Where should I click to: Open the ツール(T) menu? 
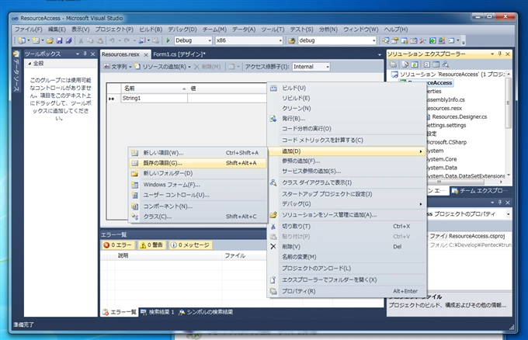pyautogui.click(x=273, y=29)
